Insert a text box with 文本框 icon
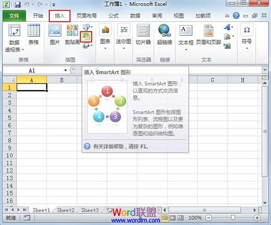 point(186,31)
